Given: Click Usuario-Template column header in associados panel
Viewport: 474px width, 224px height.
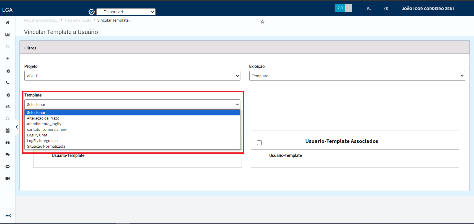Looking at the screenshot, I should point(285,155).
